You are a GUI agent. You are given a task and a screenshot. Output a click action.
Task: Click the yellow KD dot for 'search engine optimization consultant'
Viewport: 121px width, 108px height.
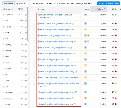[x=116, y=92]
